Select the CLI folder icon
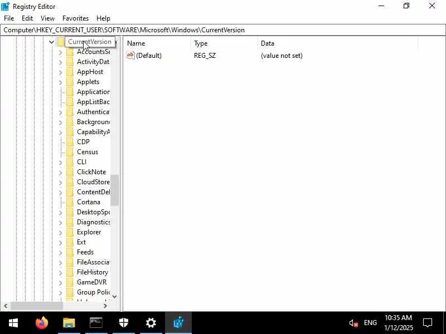 click(70, 162)
